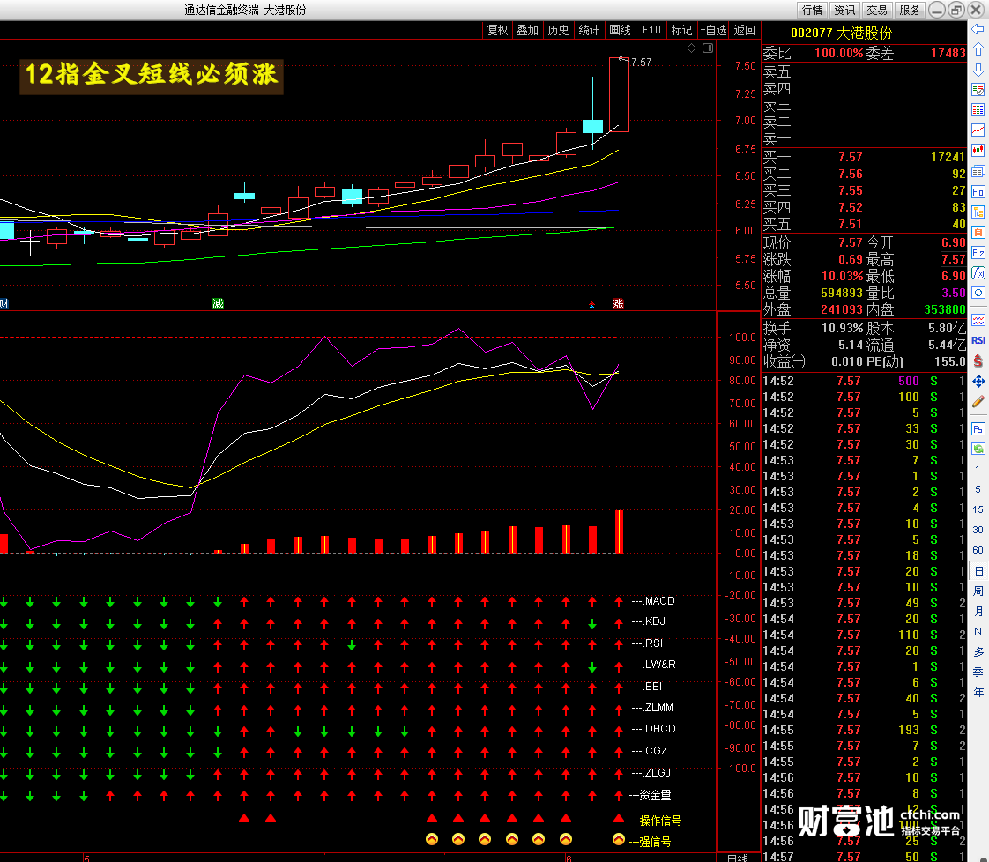The width and height of the screenshot is (989, 862).
Task: Open the candlestick chart icon in sidebar
Action: coord(978,151)
